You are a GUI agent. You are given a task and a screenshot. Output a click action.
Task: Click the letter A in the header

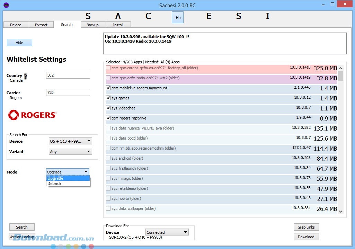(x=118, y=16)
